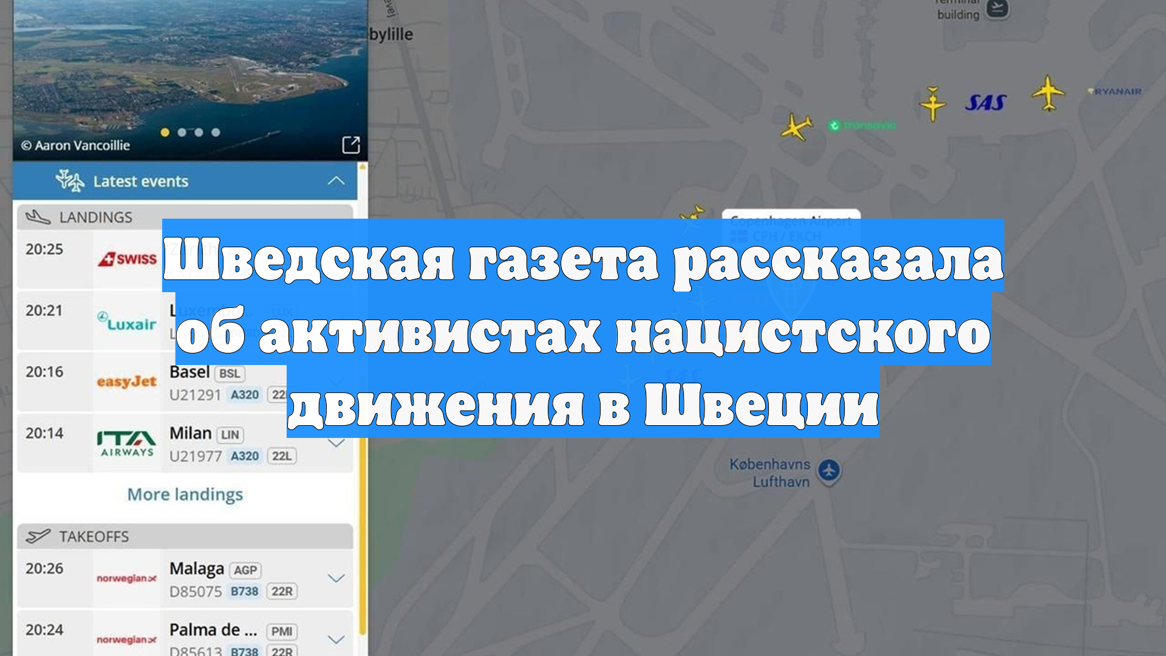Click the airport aerial photo thumbnail
The width and height of the screenshot is (1166, 656).
[189, 67]
